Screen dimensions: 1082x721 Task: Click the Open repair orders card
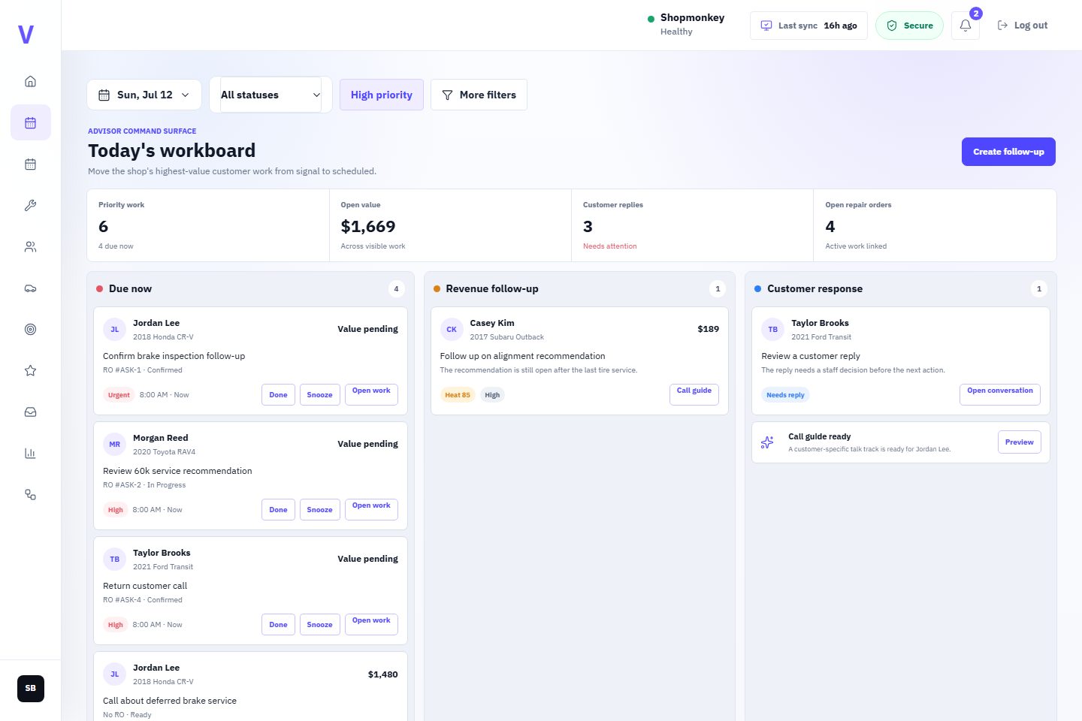coord(935,225)
